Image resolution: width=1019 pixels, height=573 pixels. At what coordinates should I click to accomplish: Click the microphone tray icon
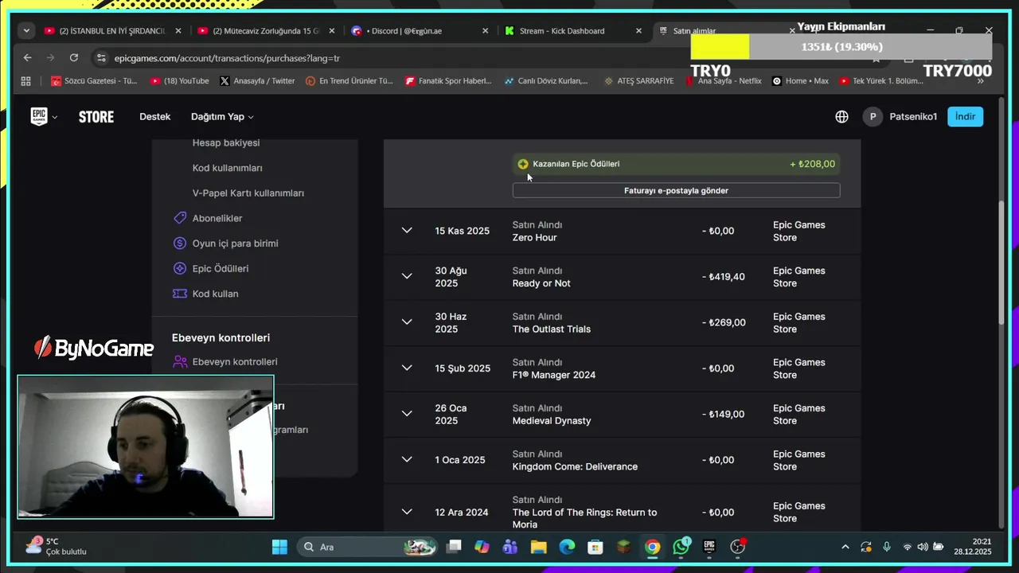point(886,547)
